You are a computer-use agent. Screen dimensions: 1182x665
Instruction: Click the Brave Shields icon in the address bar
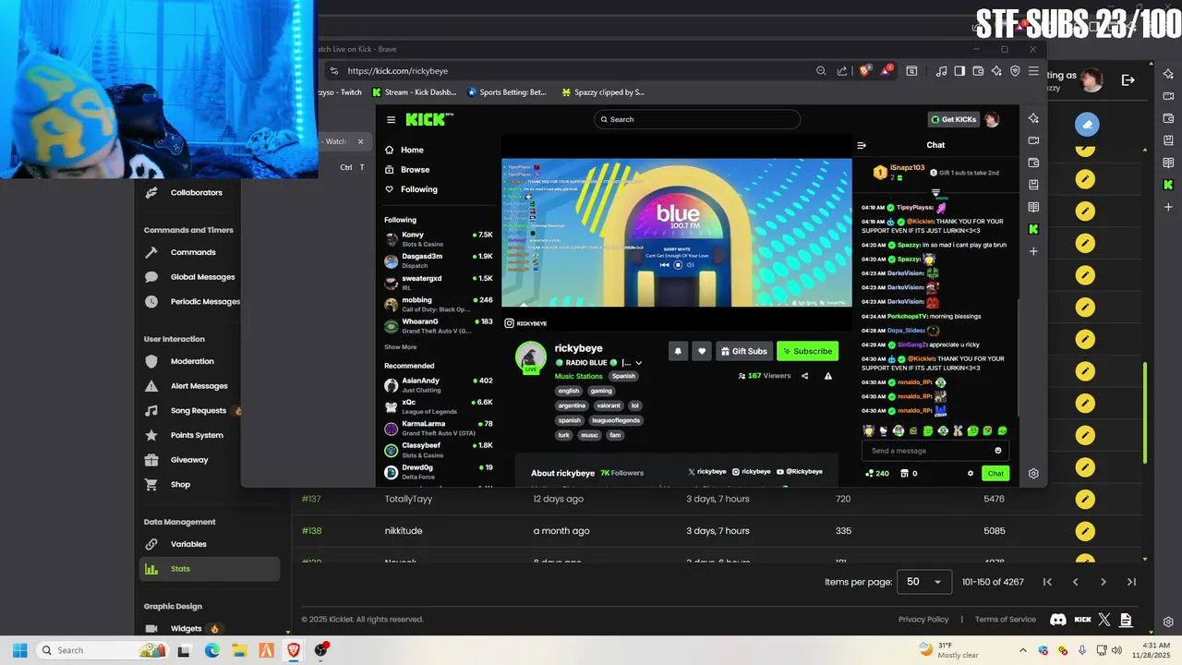[865, 70]
